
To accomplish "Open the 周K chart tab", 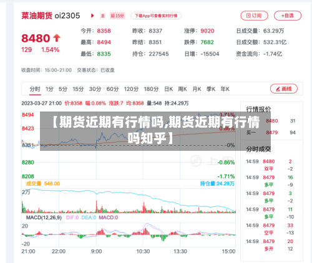I will 182,89.
